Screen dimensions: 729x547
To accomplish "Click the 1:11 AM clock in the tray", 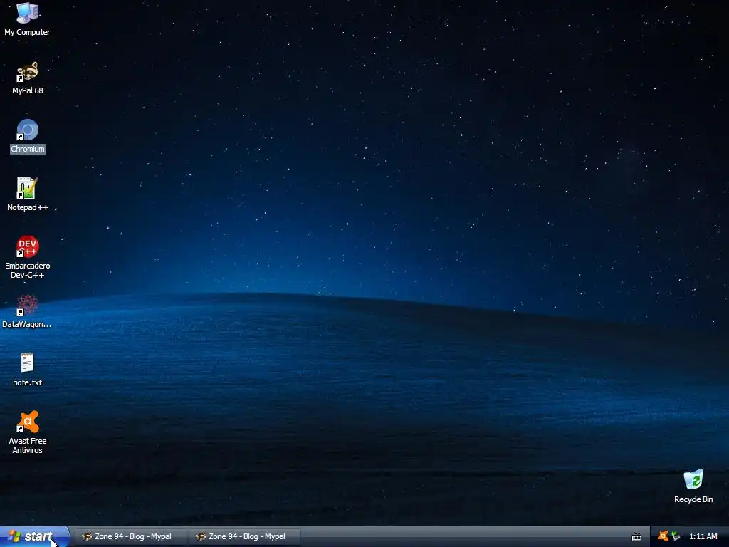I will pos(703,536).
